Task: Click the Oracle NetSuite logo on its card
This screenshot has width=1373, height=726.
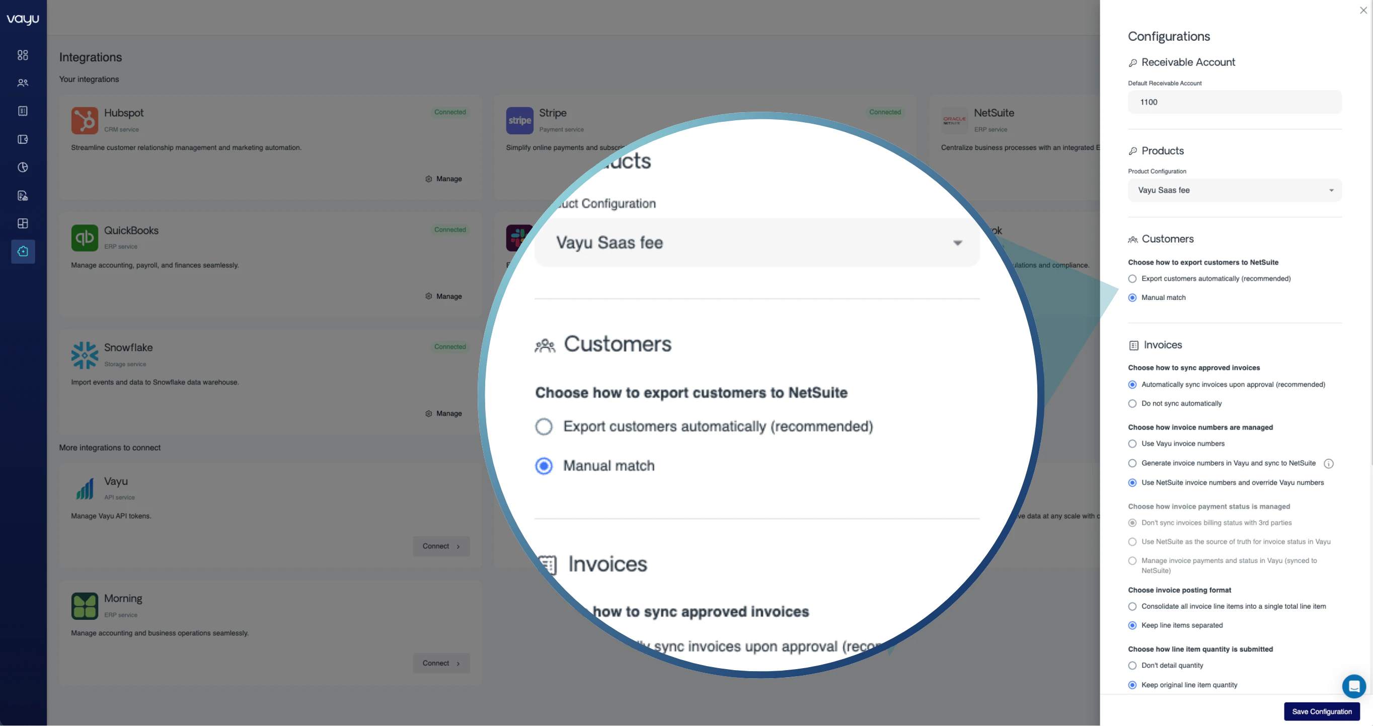Action: coord(955,120)
